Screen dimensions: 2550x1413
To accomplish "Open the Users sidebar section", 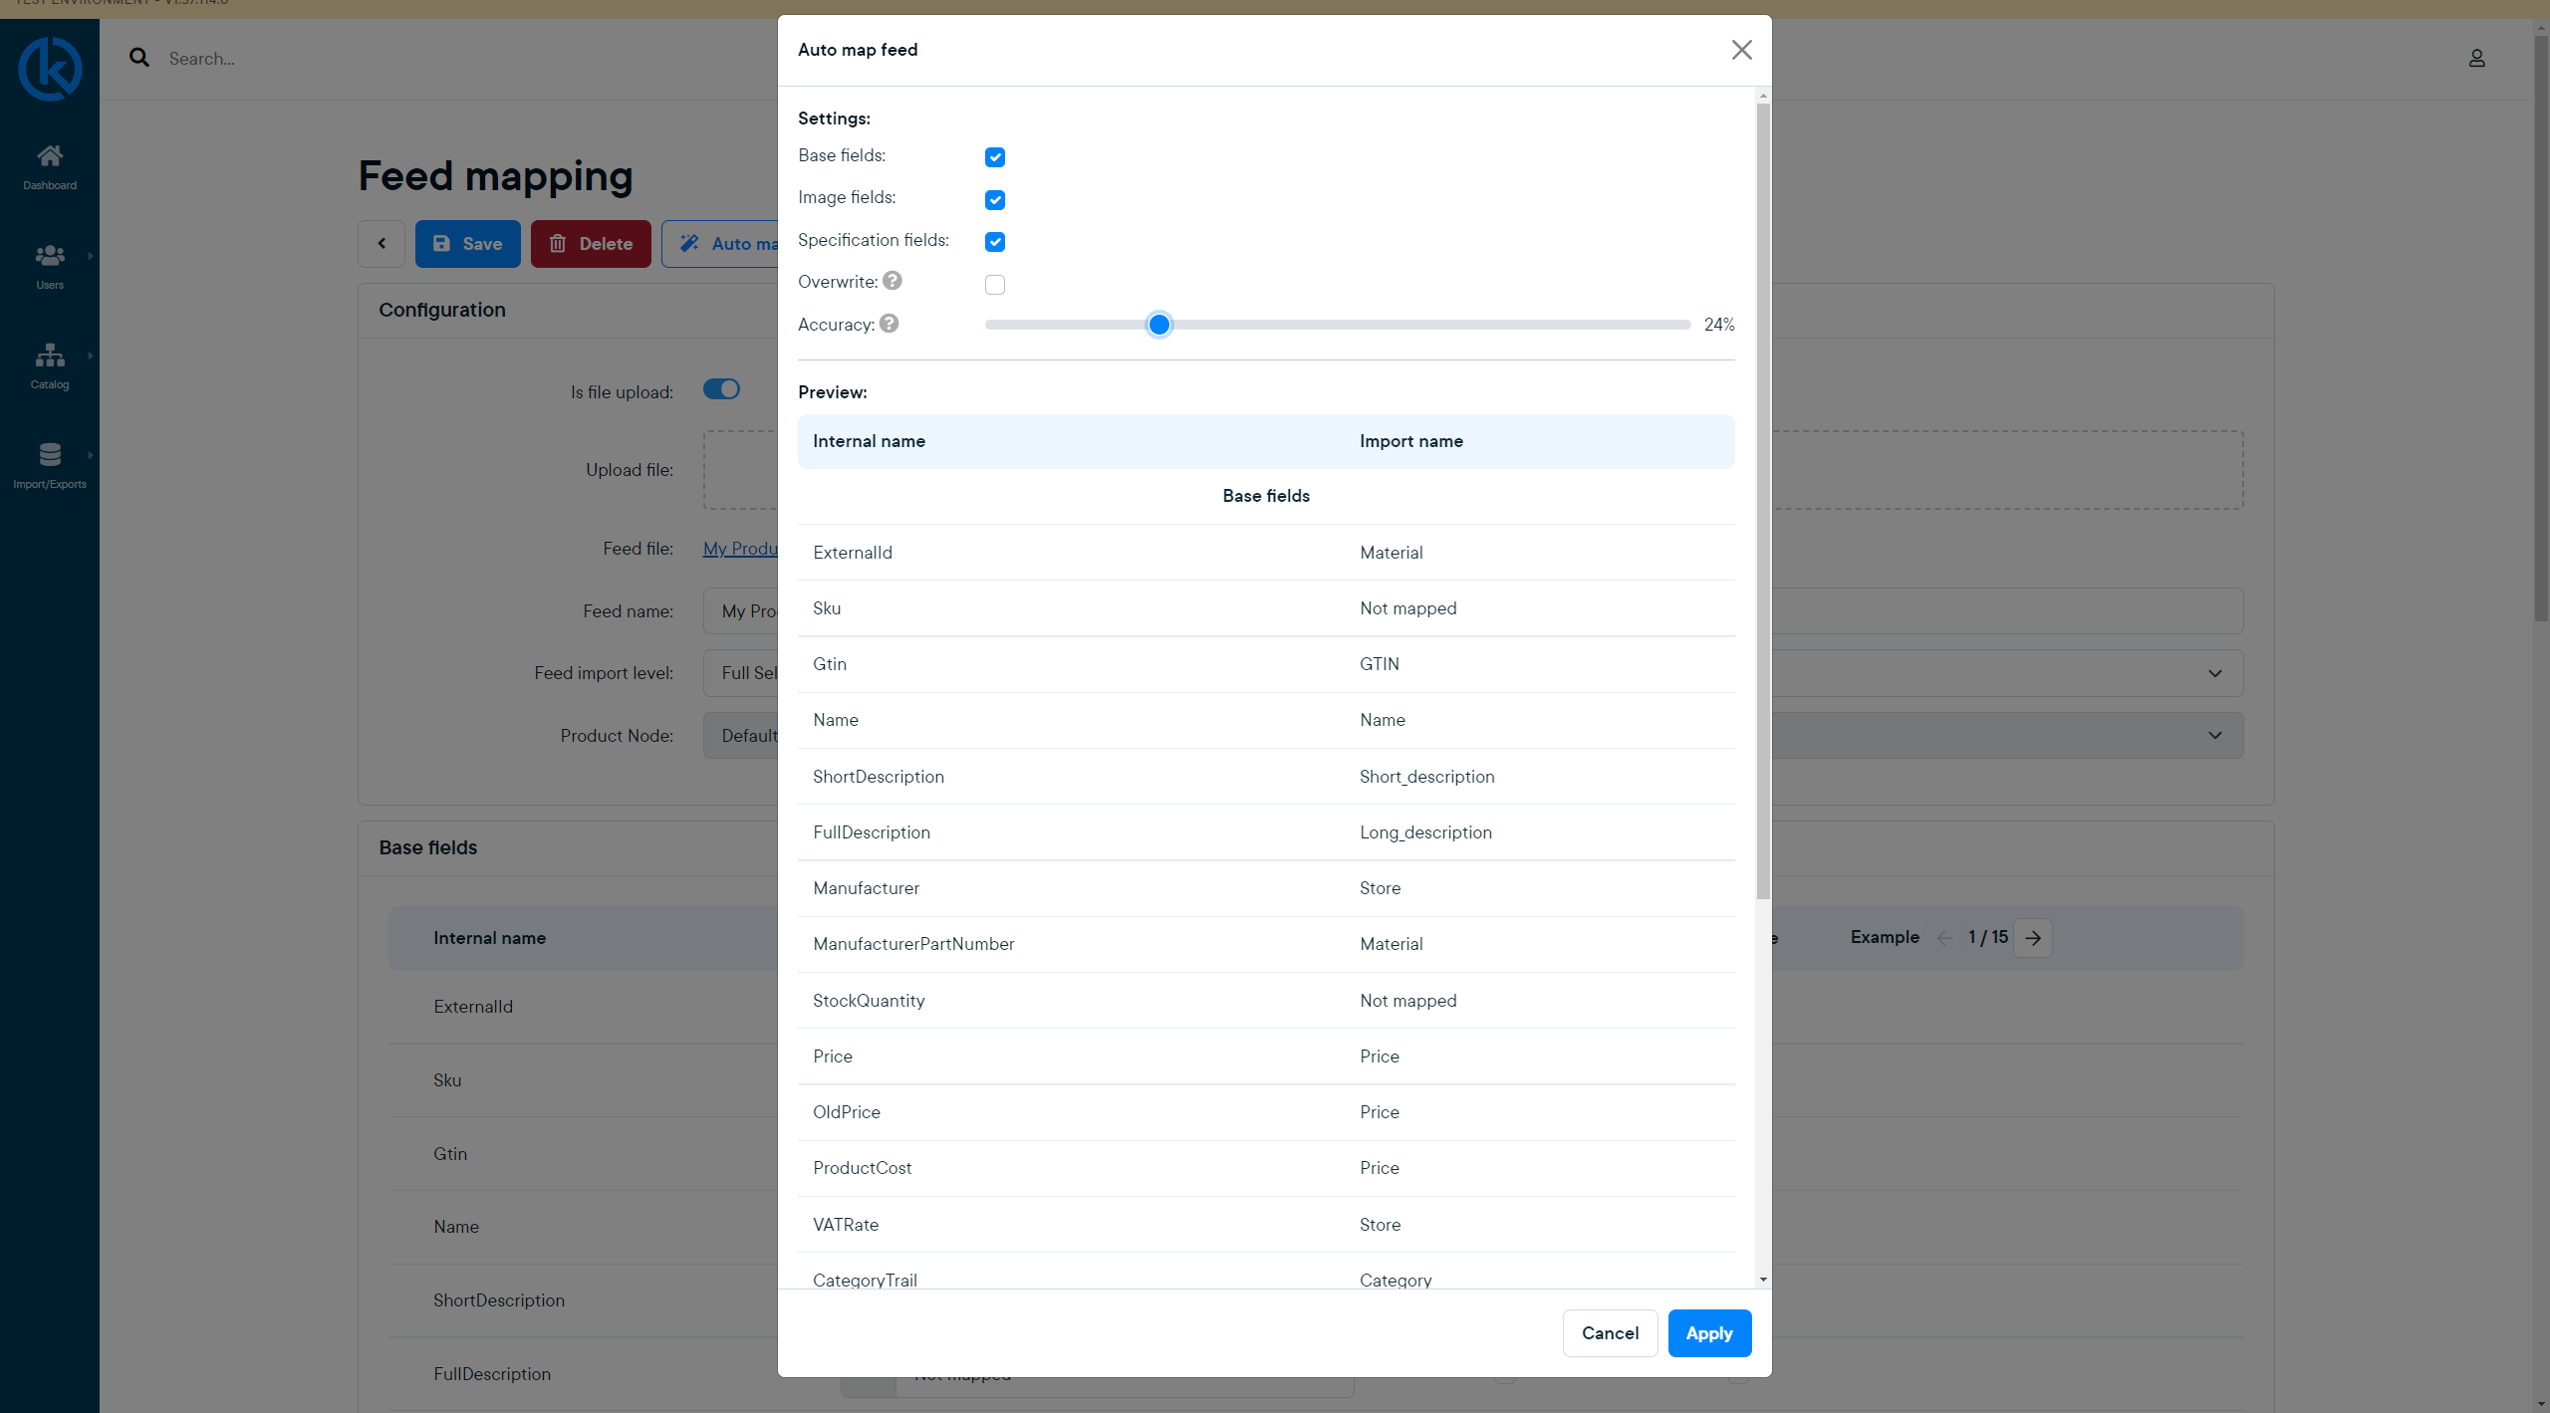I will 50,266.
